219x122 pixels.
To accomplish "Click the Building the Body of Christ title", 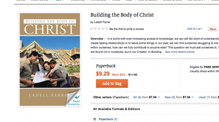I will coord(122,15).
